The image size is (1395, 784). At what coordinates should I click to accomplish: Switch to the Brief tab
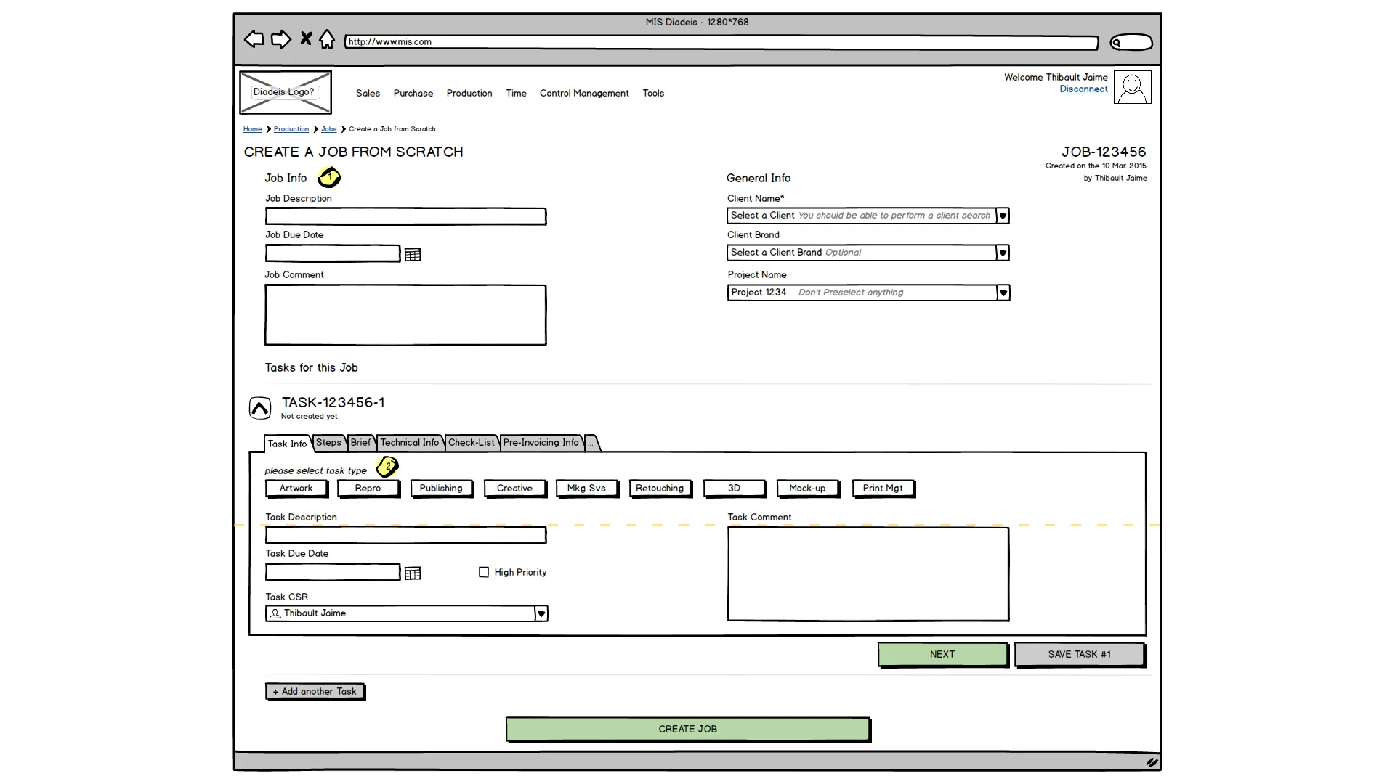(x=360, y=442)
